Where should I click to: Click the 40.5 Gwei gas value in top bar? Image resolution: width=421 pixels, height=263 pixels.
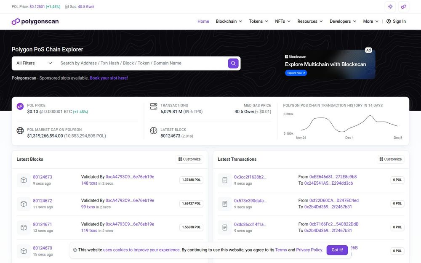pyautogui.click(x=86, y=7)
